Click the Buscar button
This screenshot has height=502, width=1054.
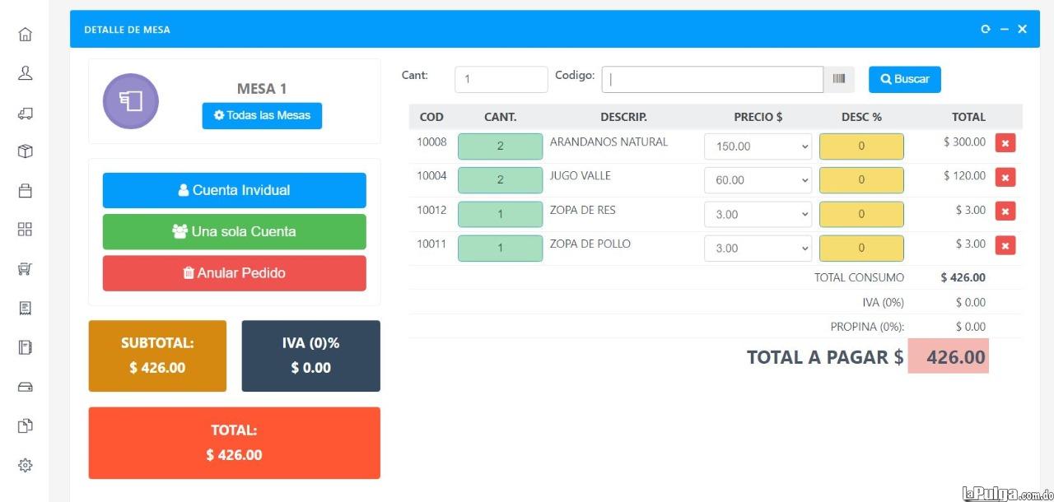[x=904, y=79]
